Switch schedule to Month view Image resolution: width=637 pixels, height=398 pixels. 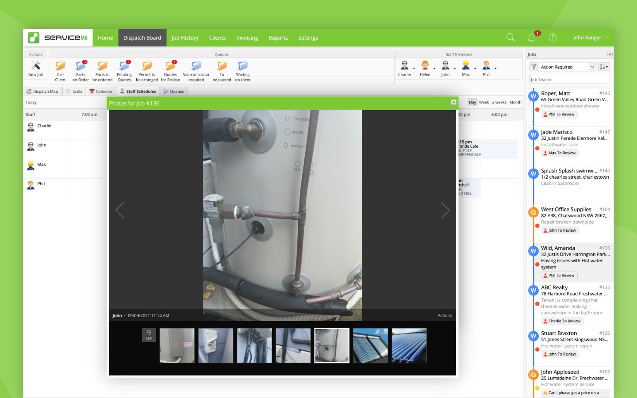(x=515, y=102)
